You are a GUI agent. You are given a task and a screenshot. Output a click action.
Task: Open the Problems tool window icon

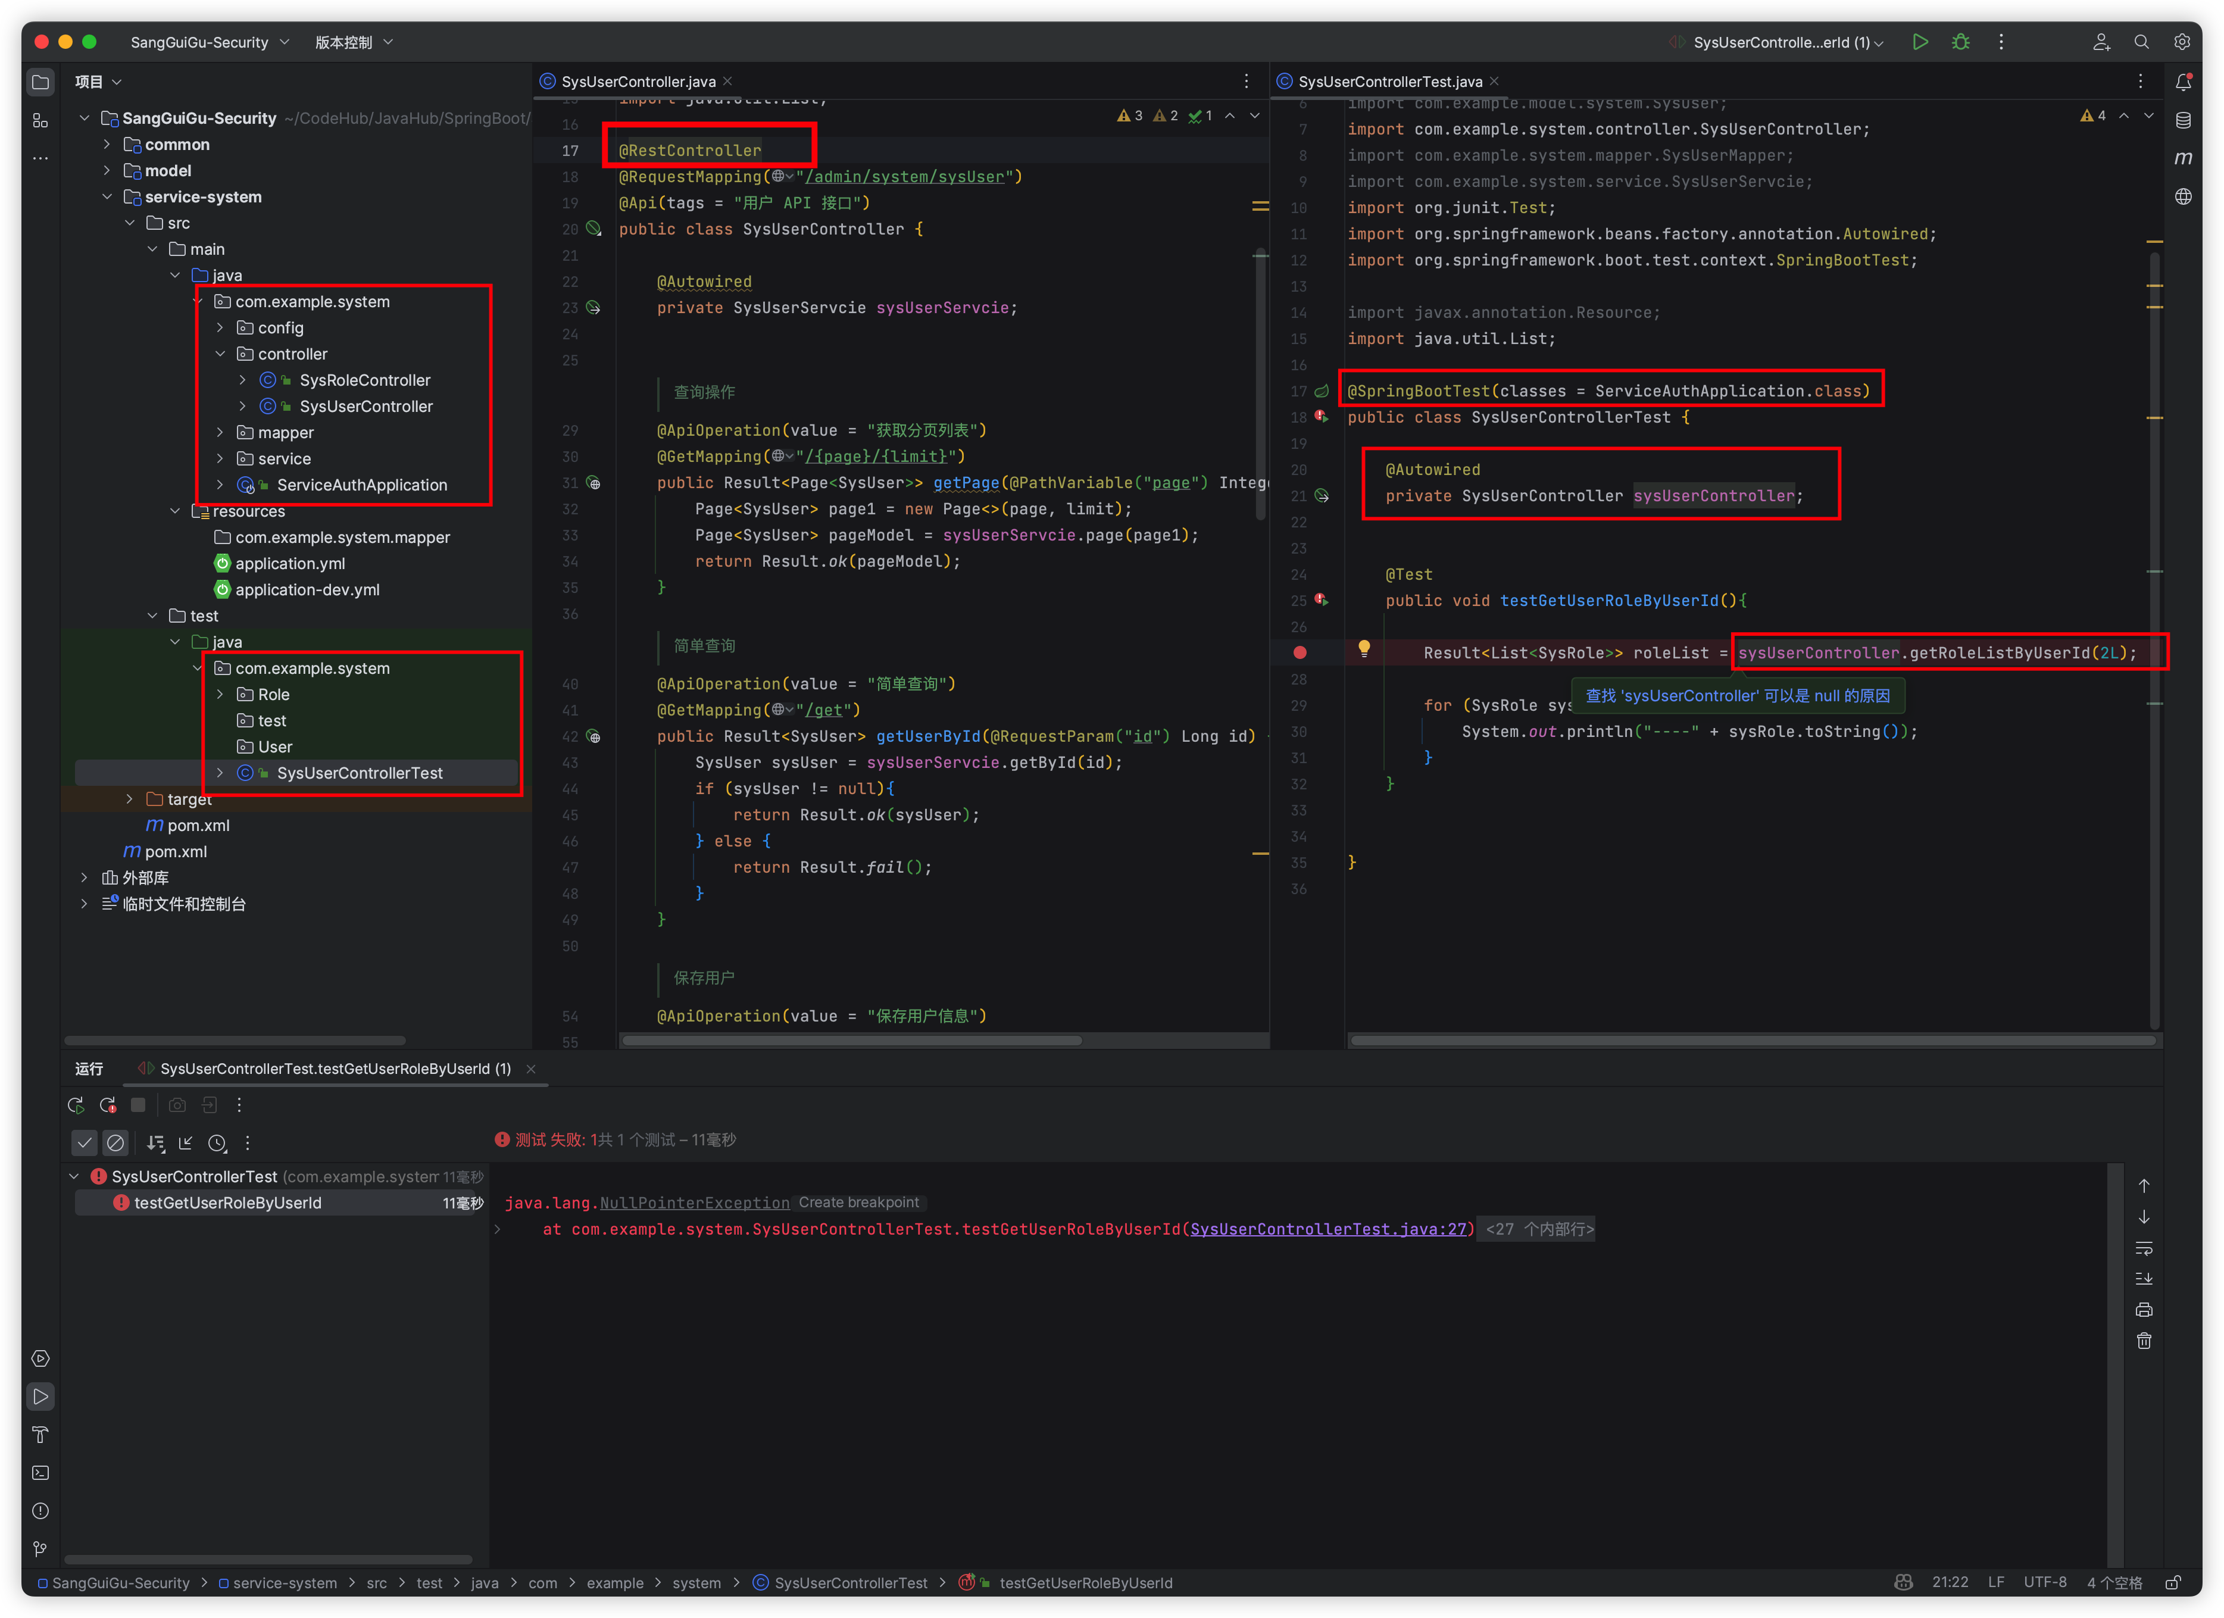coord(40,1511)
